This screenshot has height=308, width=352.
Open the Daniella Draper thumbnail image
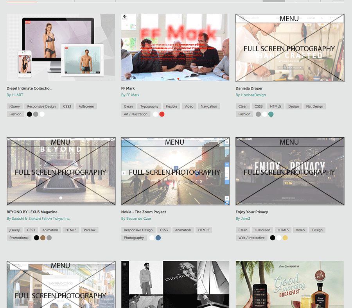click(x=290, y=48)
